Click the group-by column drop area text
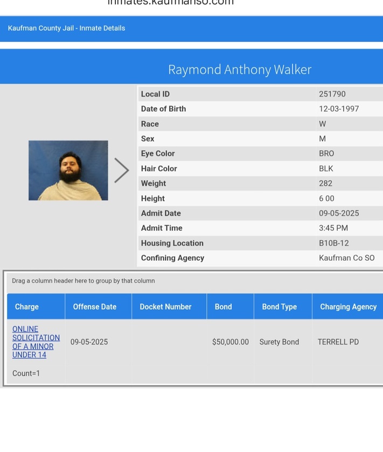Image resolution: width=383 pixels, height=452 pixels. pyautogui.click(x=83, y=281)
